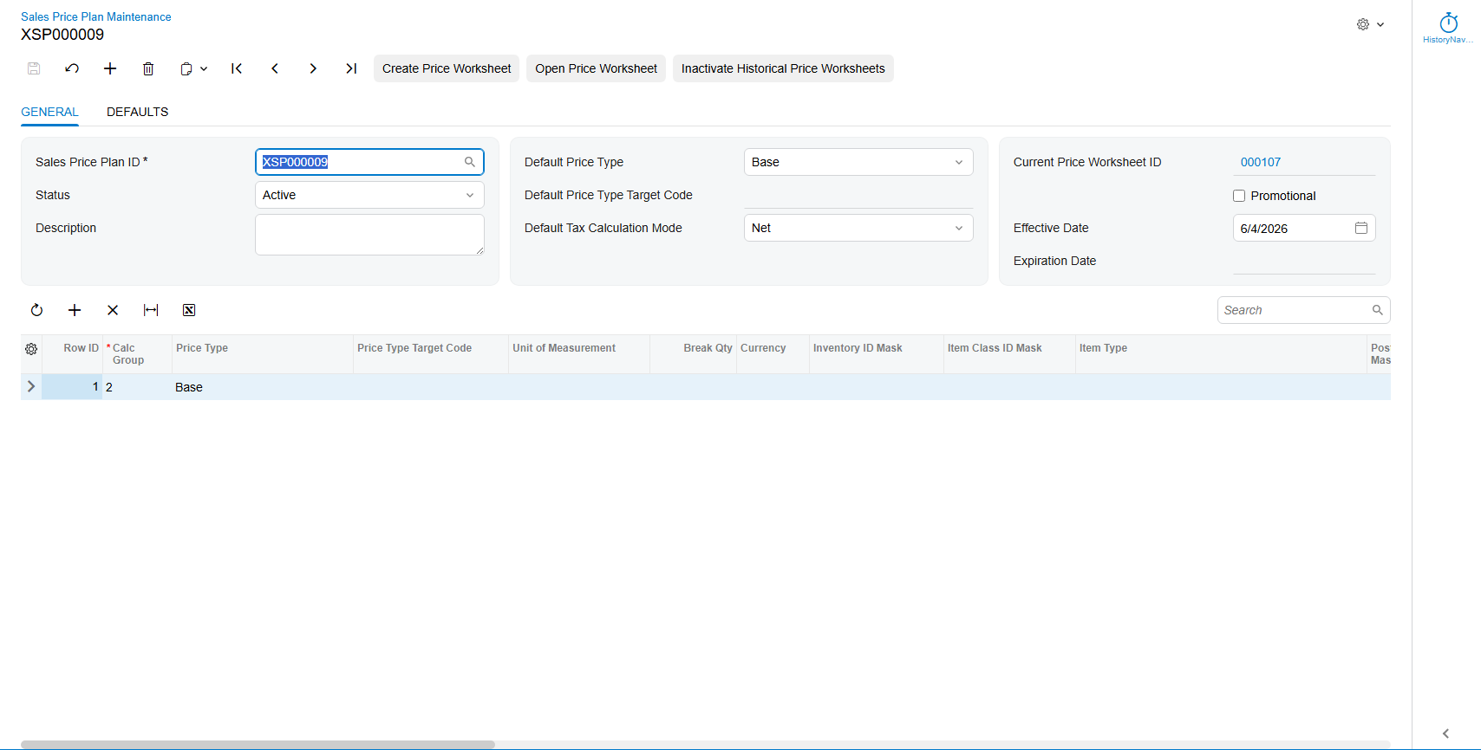The height and width of the screenshot is (750, 1481).
Task: Expand the Default Tax Calculation Mode dropdown
Action: [x=959, y=228]
